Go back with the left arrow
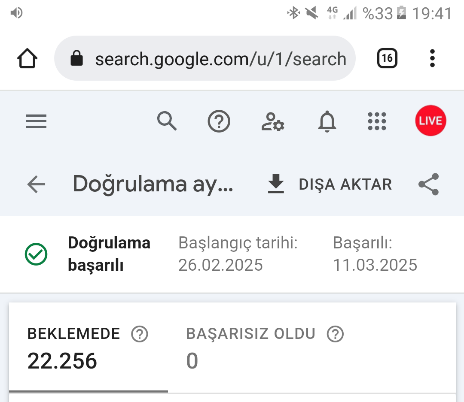This screenshot has height=402, width=464. 36,184
